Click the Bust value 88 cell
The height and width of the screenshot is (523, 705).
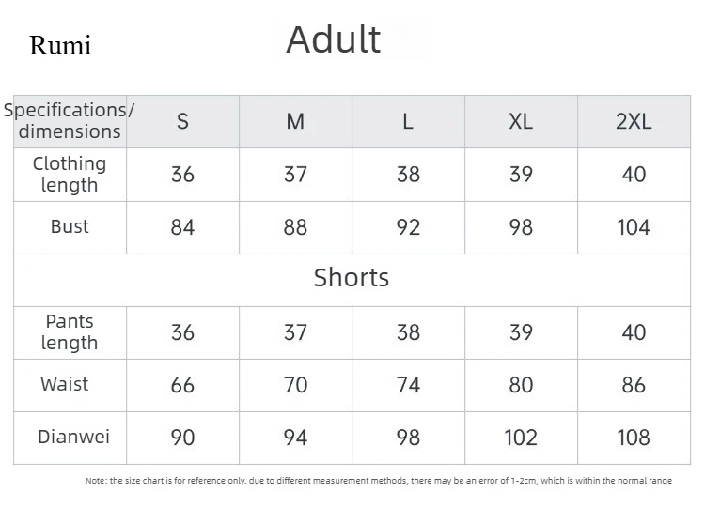(x=295, y=227)
